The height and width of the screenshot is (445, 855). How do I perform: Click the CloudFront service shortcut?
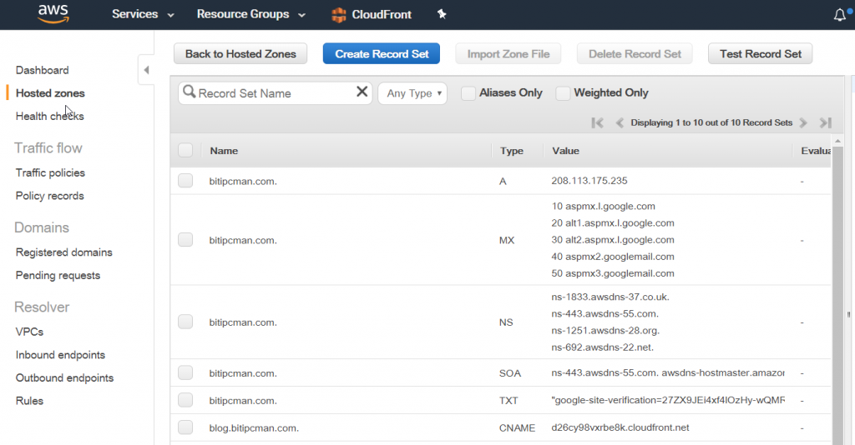pyautogui.click(x=372, y=15)
